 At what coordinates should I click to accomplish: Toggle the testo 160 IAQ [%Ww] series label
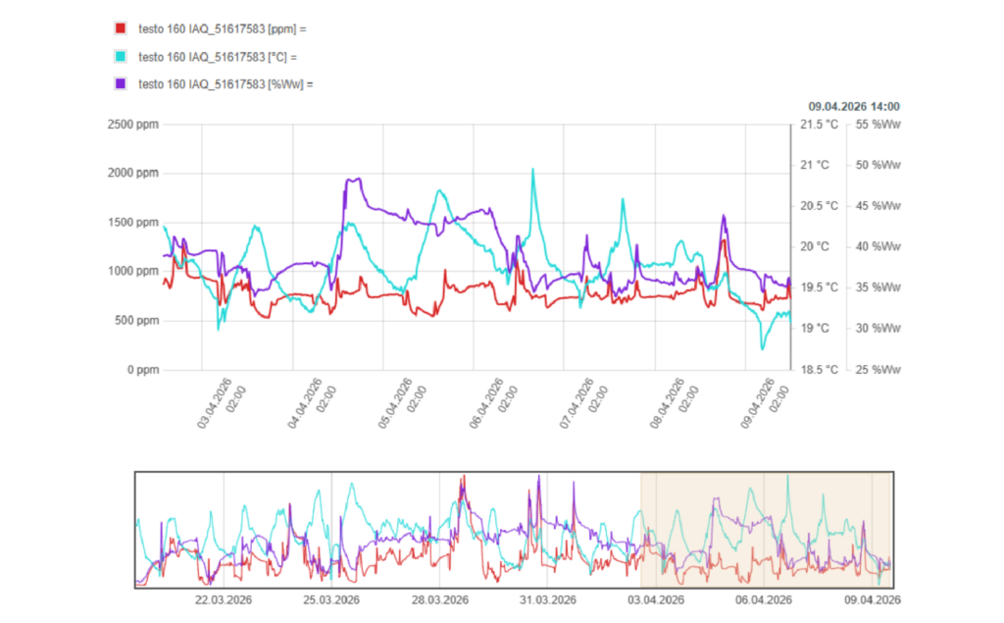[x=226, y=83]
